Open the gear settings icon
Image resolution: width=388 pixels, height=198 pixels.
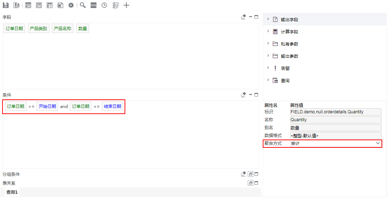(x=71, y=5)
